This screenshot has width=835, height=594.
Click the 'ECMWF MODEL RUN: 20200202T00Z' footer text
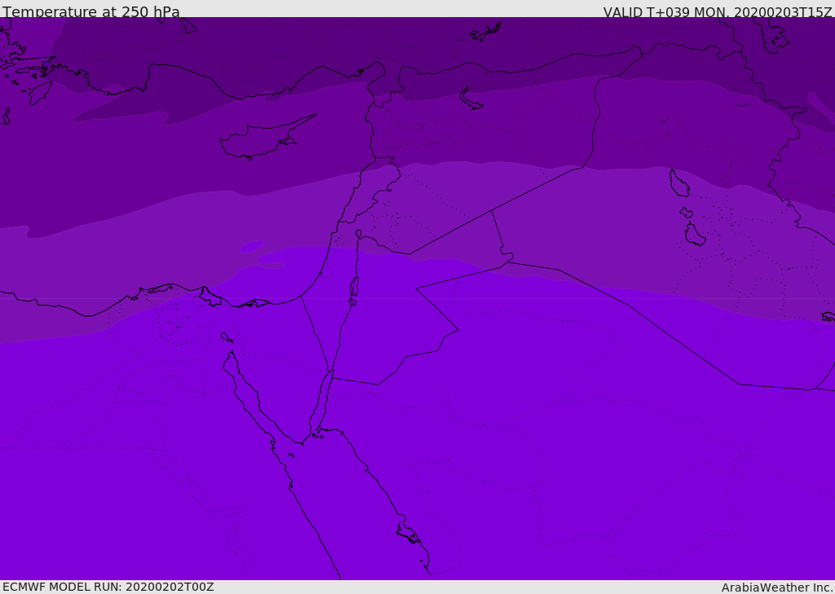point(108,587)
